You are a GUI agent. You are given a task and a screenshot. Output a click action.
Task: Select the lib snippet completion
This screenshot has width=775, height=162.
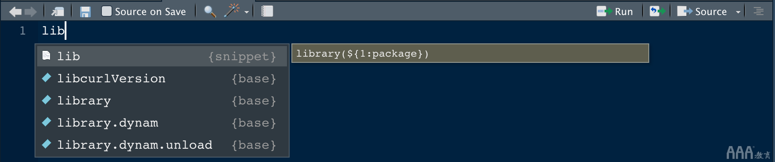coord(162,57)
